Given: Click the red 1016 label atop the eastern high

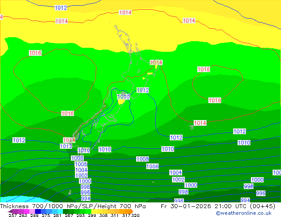Looking at the screenshot, I should point(203,69).
